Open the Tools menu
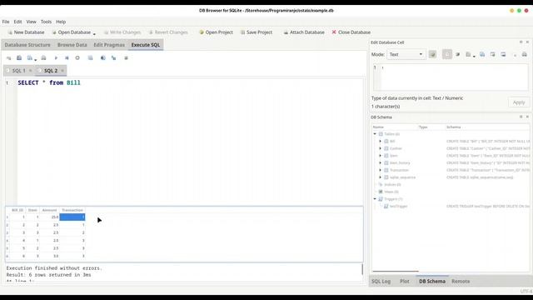Viewport: 533px width, 300px height. (46, 22)
